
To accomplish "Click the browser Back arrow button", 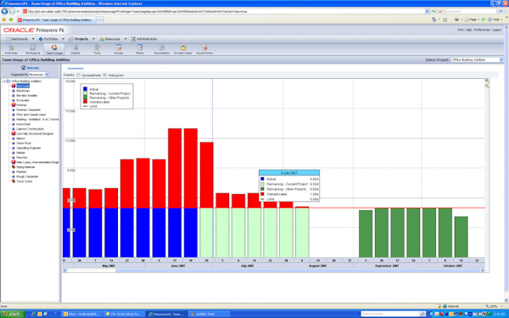I will (x=4, y=11).
